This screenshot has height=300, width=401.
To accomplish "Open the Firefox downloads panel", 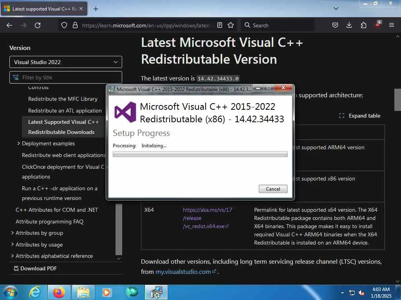I will tap(349, 25).
